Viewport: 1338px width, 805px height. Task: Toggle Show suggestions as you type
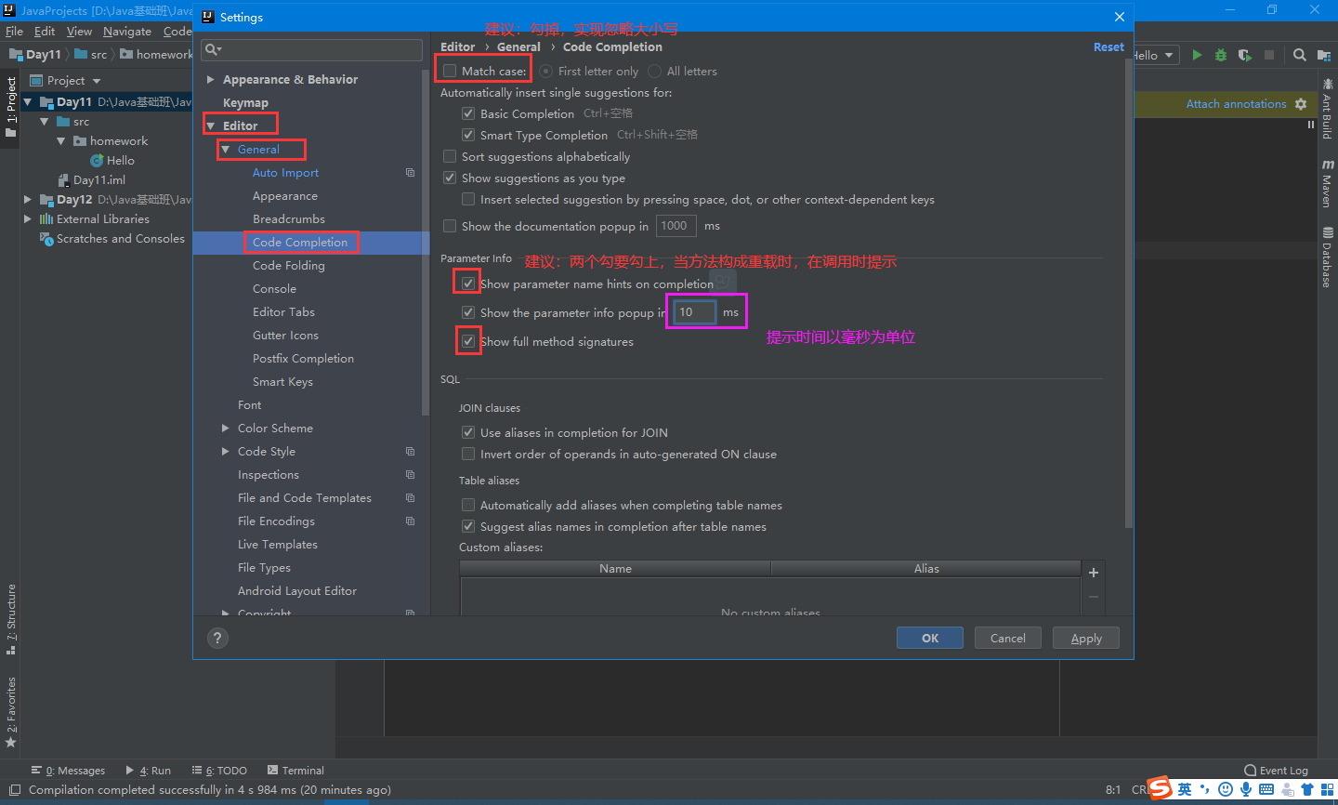(450, 178)
